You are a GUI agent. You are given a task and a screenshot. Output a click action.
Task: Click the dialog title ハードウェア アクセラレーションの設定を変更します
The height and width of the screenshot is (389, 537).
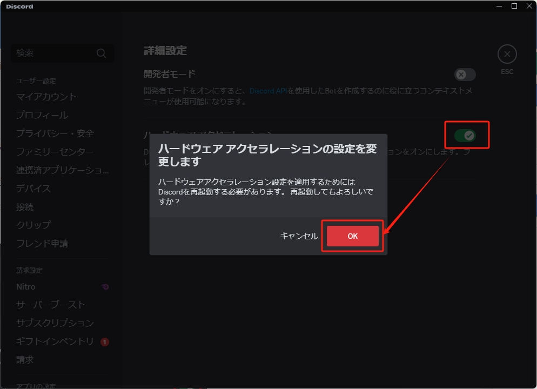click(x=267, y=155)
